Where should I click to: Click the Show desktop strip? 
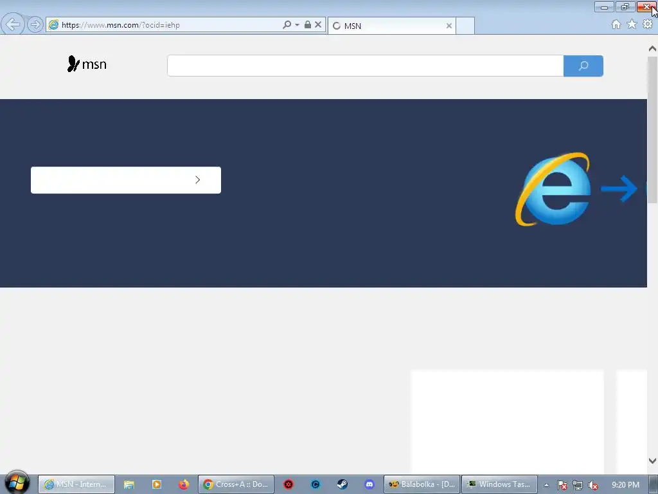click(654, 484)
